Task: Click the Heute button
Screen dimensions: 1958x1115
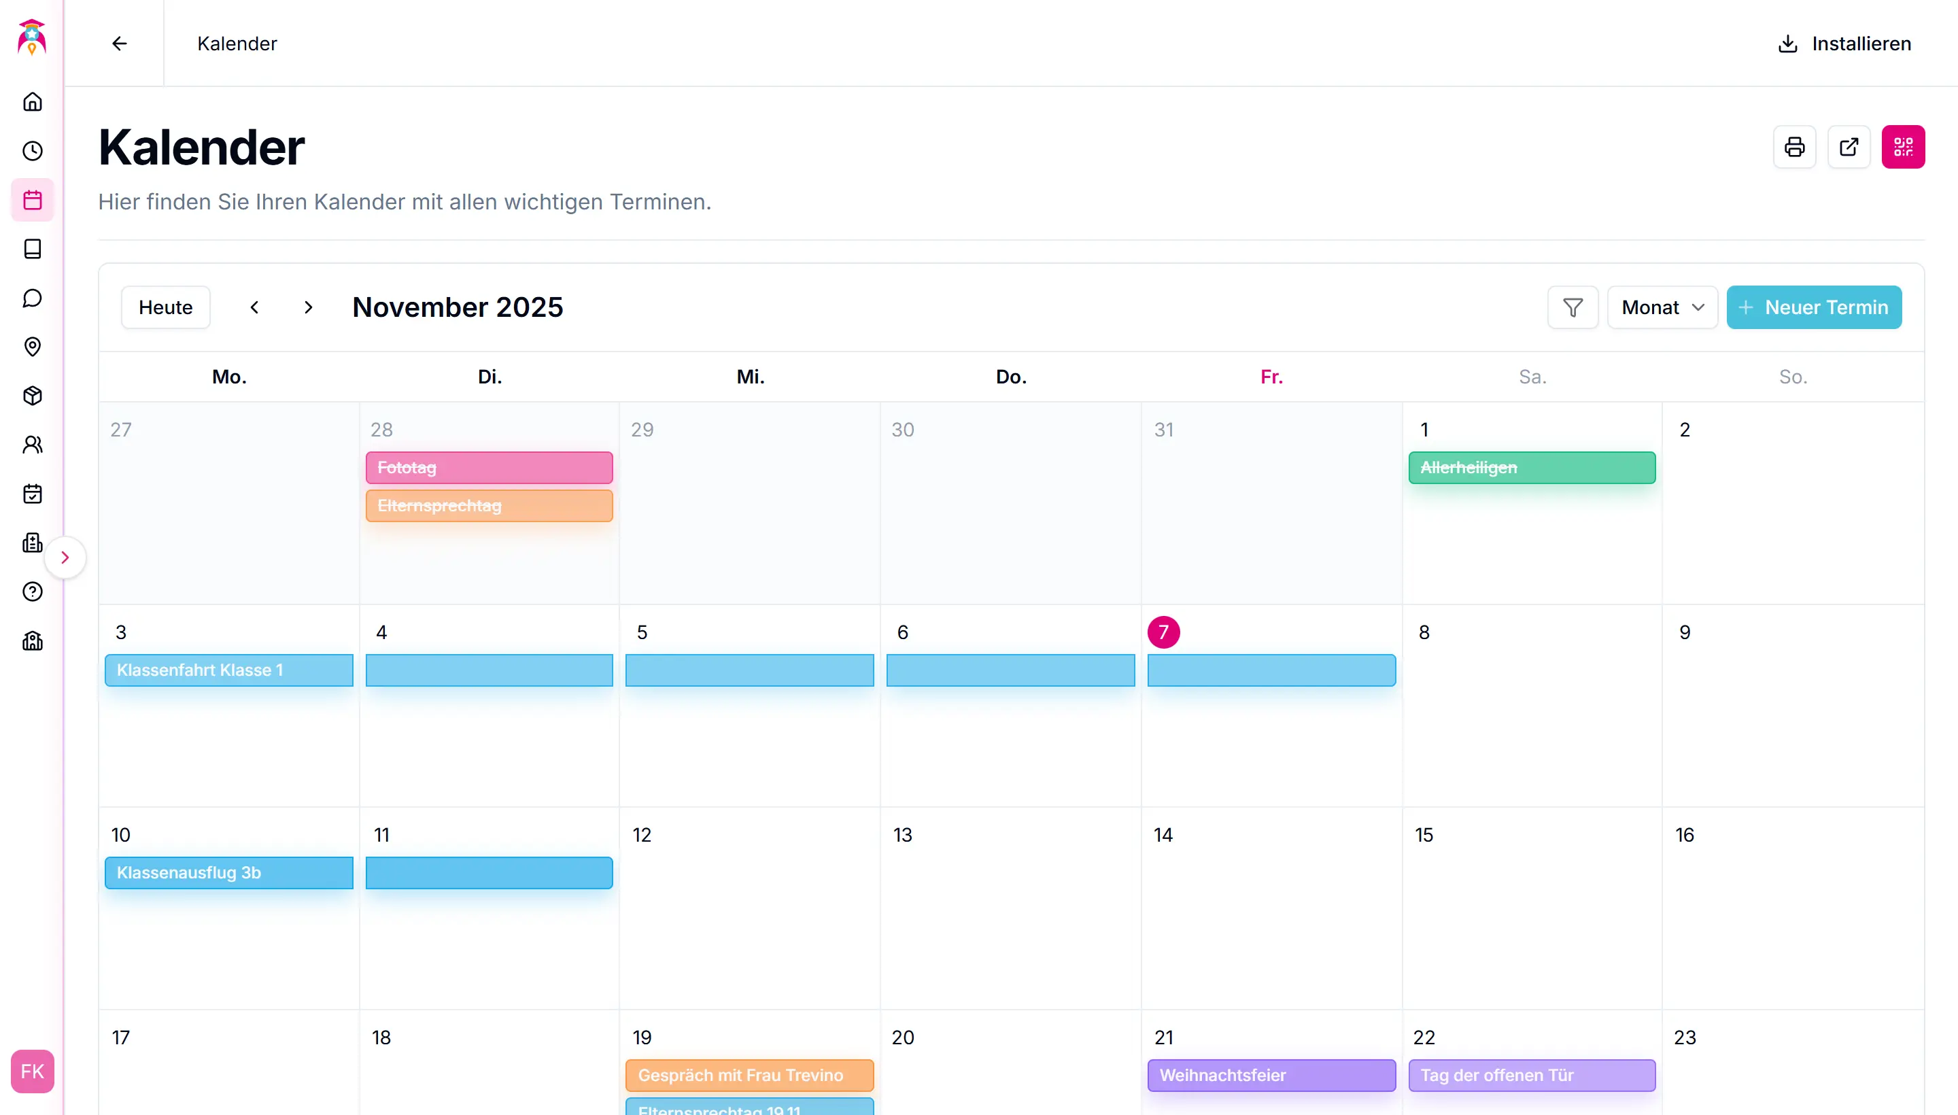Action: tap(165, 308)
